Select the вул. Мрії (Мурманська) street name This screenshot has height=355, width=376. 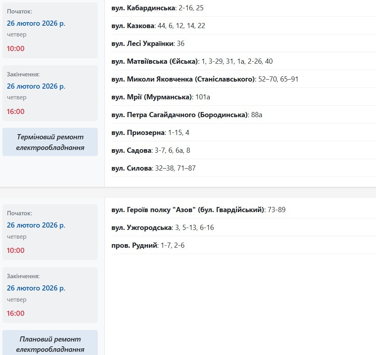[152, 97]
